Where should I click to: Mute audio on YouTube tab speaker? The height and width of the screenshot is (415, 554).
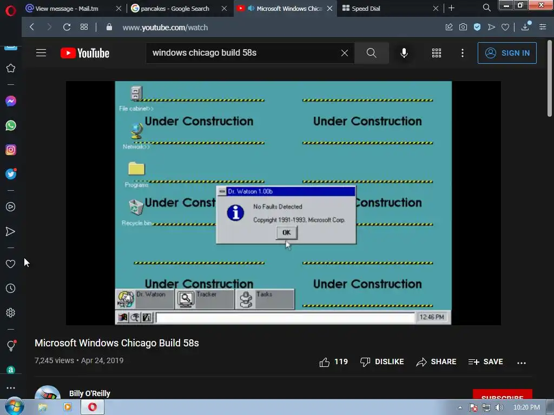(x=251, y=8)
